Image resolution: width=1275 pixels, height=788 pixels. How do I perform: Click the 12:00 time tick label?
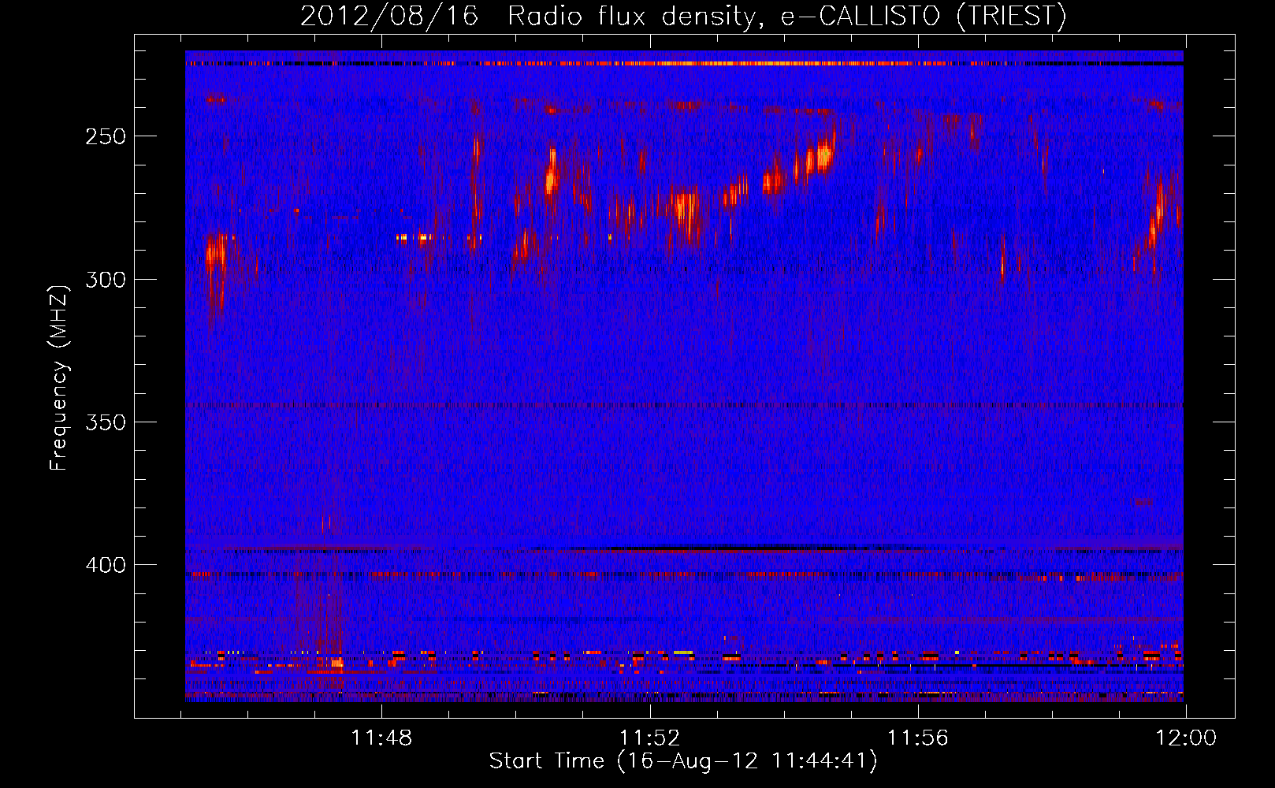(x=1186, y=738)
